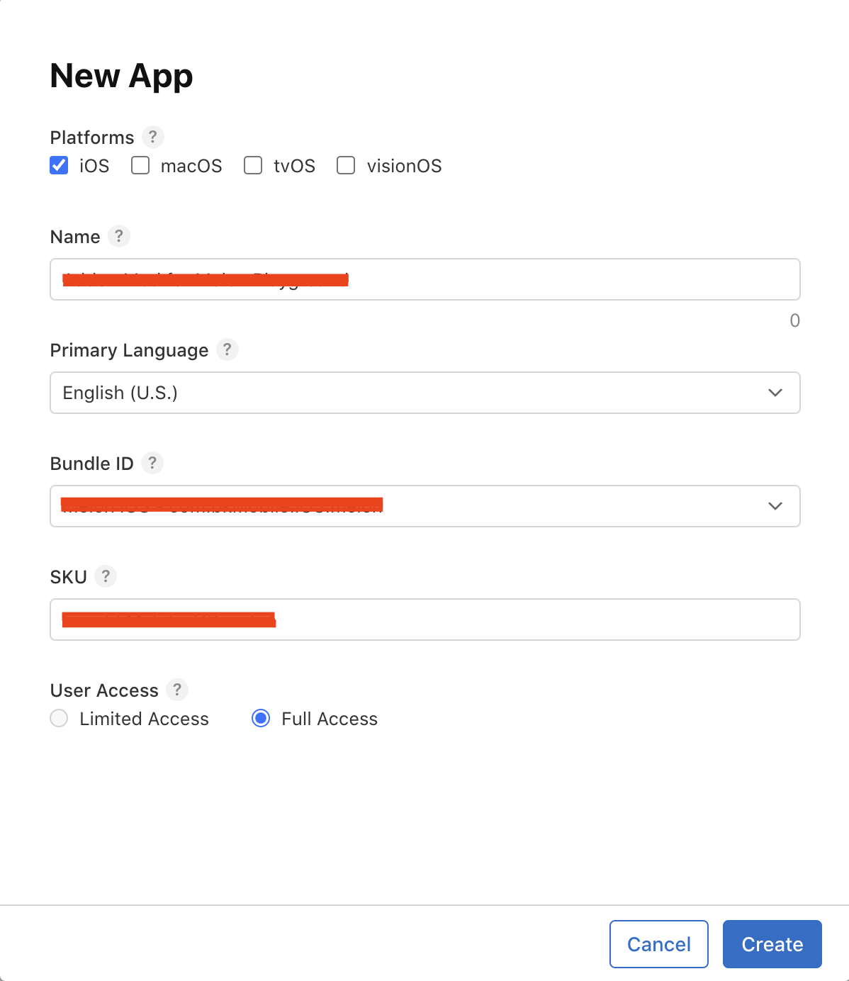849x981 pixels.
Task: Click the User Access help icon
Action: tap(177, 690)
